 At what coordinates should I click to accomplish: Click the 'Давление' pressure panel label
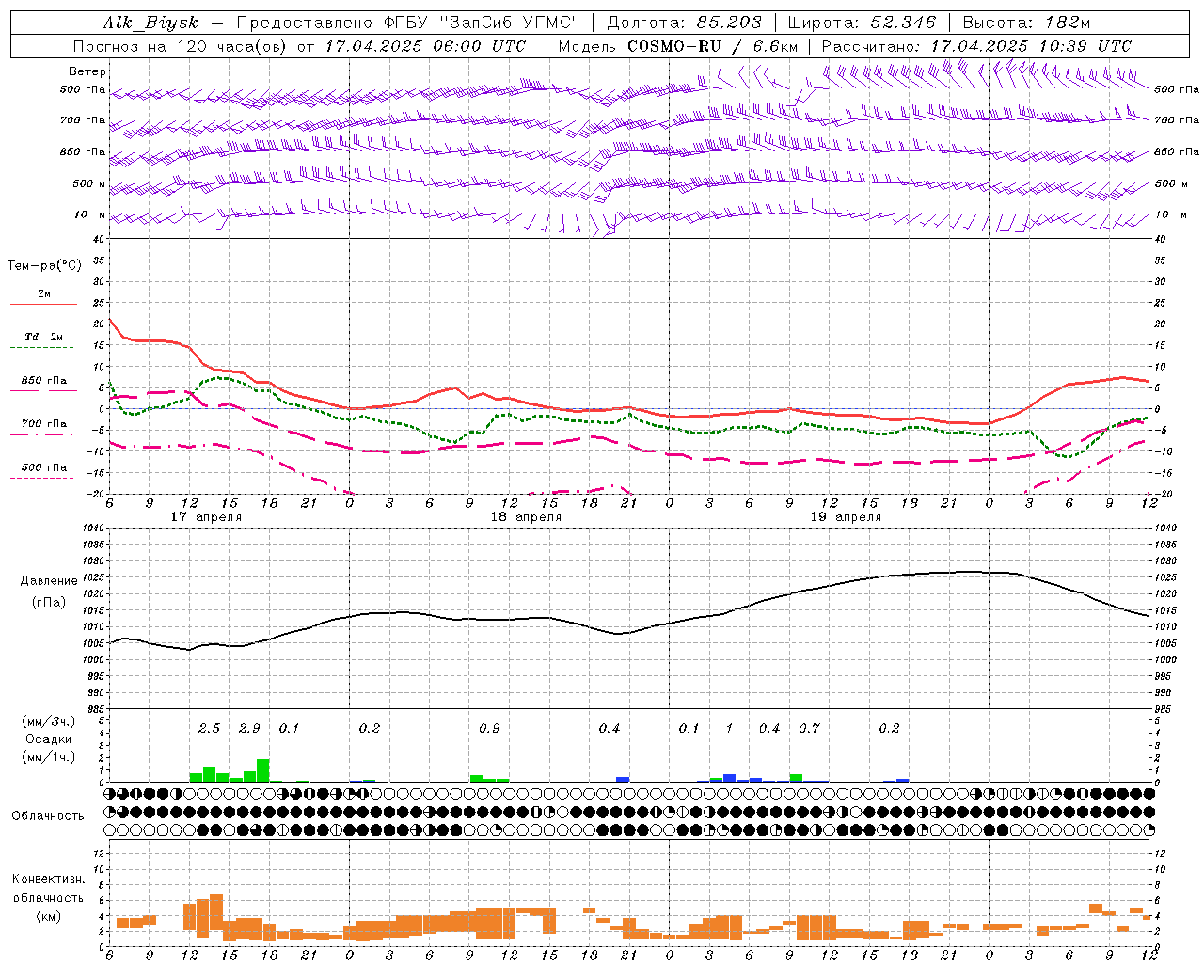coord(48,581)
